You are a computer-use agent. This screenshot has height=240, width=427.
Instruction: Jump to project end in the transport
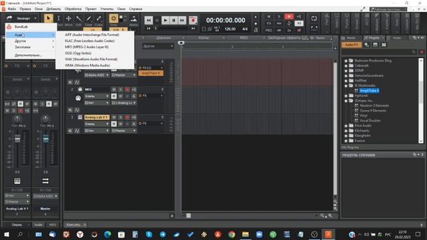[x=193, y=29]
